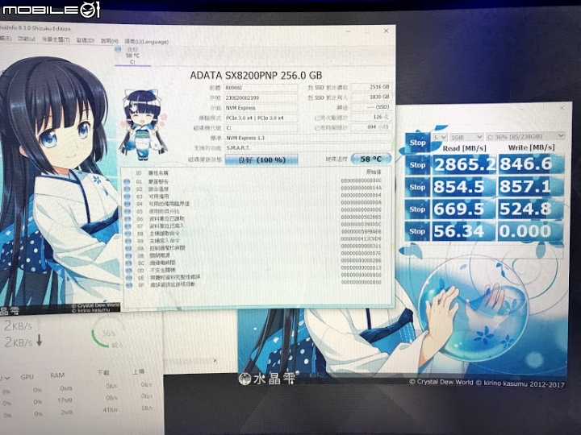
Task: Click Stop button on the 56.34 read row
Action: (417, 231)
